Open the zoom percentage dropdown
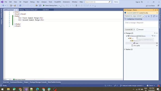This screenshot has width=161, height=91. [x=10, y=79]
